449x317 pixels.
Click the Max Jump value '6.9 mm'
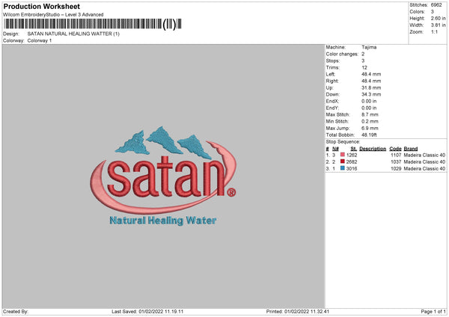(x=370, y=128)
